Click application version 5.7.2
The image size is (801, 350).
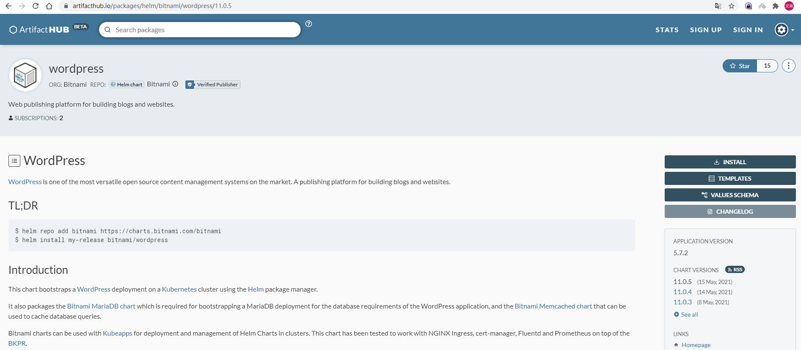(x=681, y=253)
